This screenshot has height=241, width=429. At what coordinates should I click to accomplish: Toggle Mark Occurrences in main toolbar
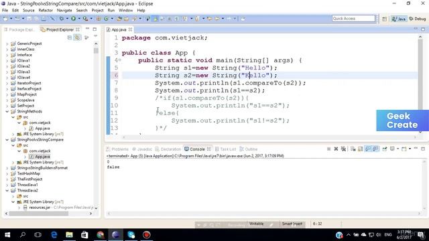[156, 19]
